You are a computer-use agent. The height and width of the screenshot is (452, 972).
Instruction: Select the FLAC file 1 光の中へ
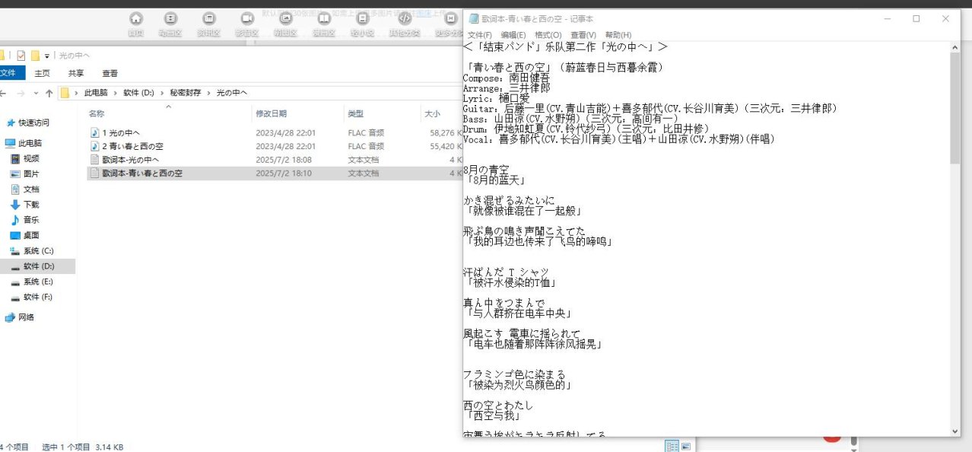point(121,132)
